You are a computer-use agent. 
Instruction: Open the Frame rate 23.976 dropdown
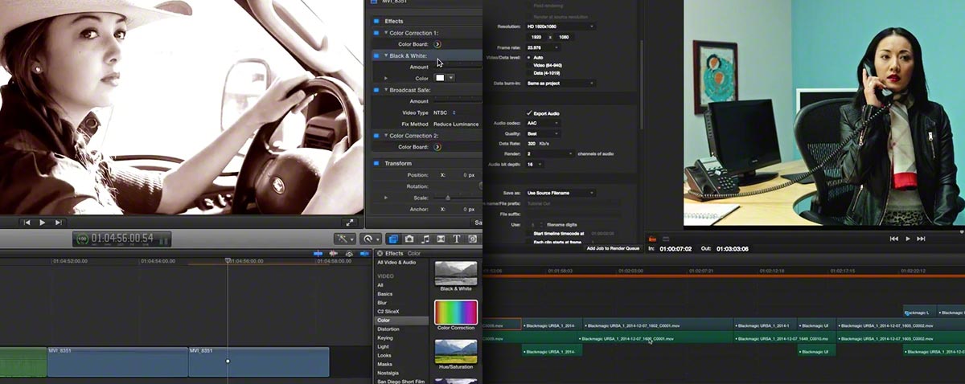(x=544, y=48)
